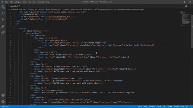Open the Explorer view in activity bar
Screen dimensions: 193x108
(3, 7)
